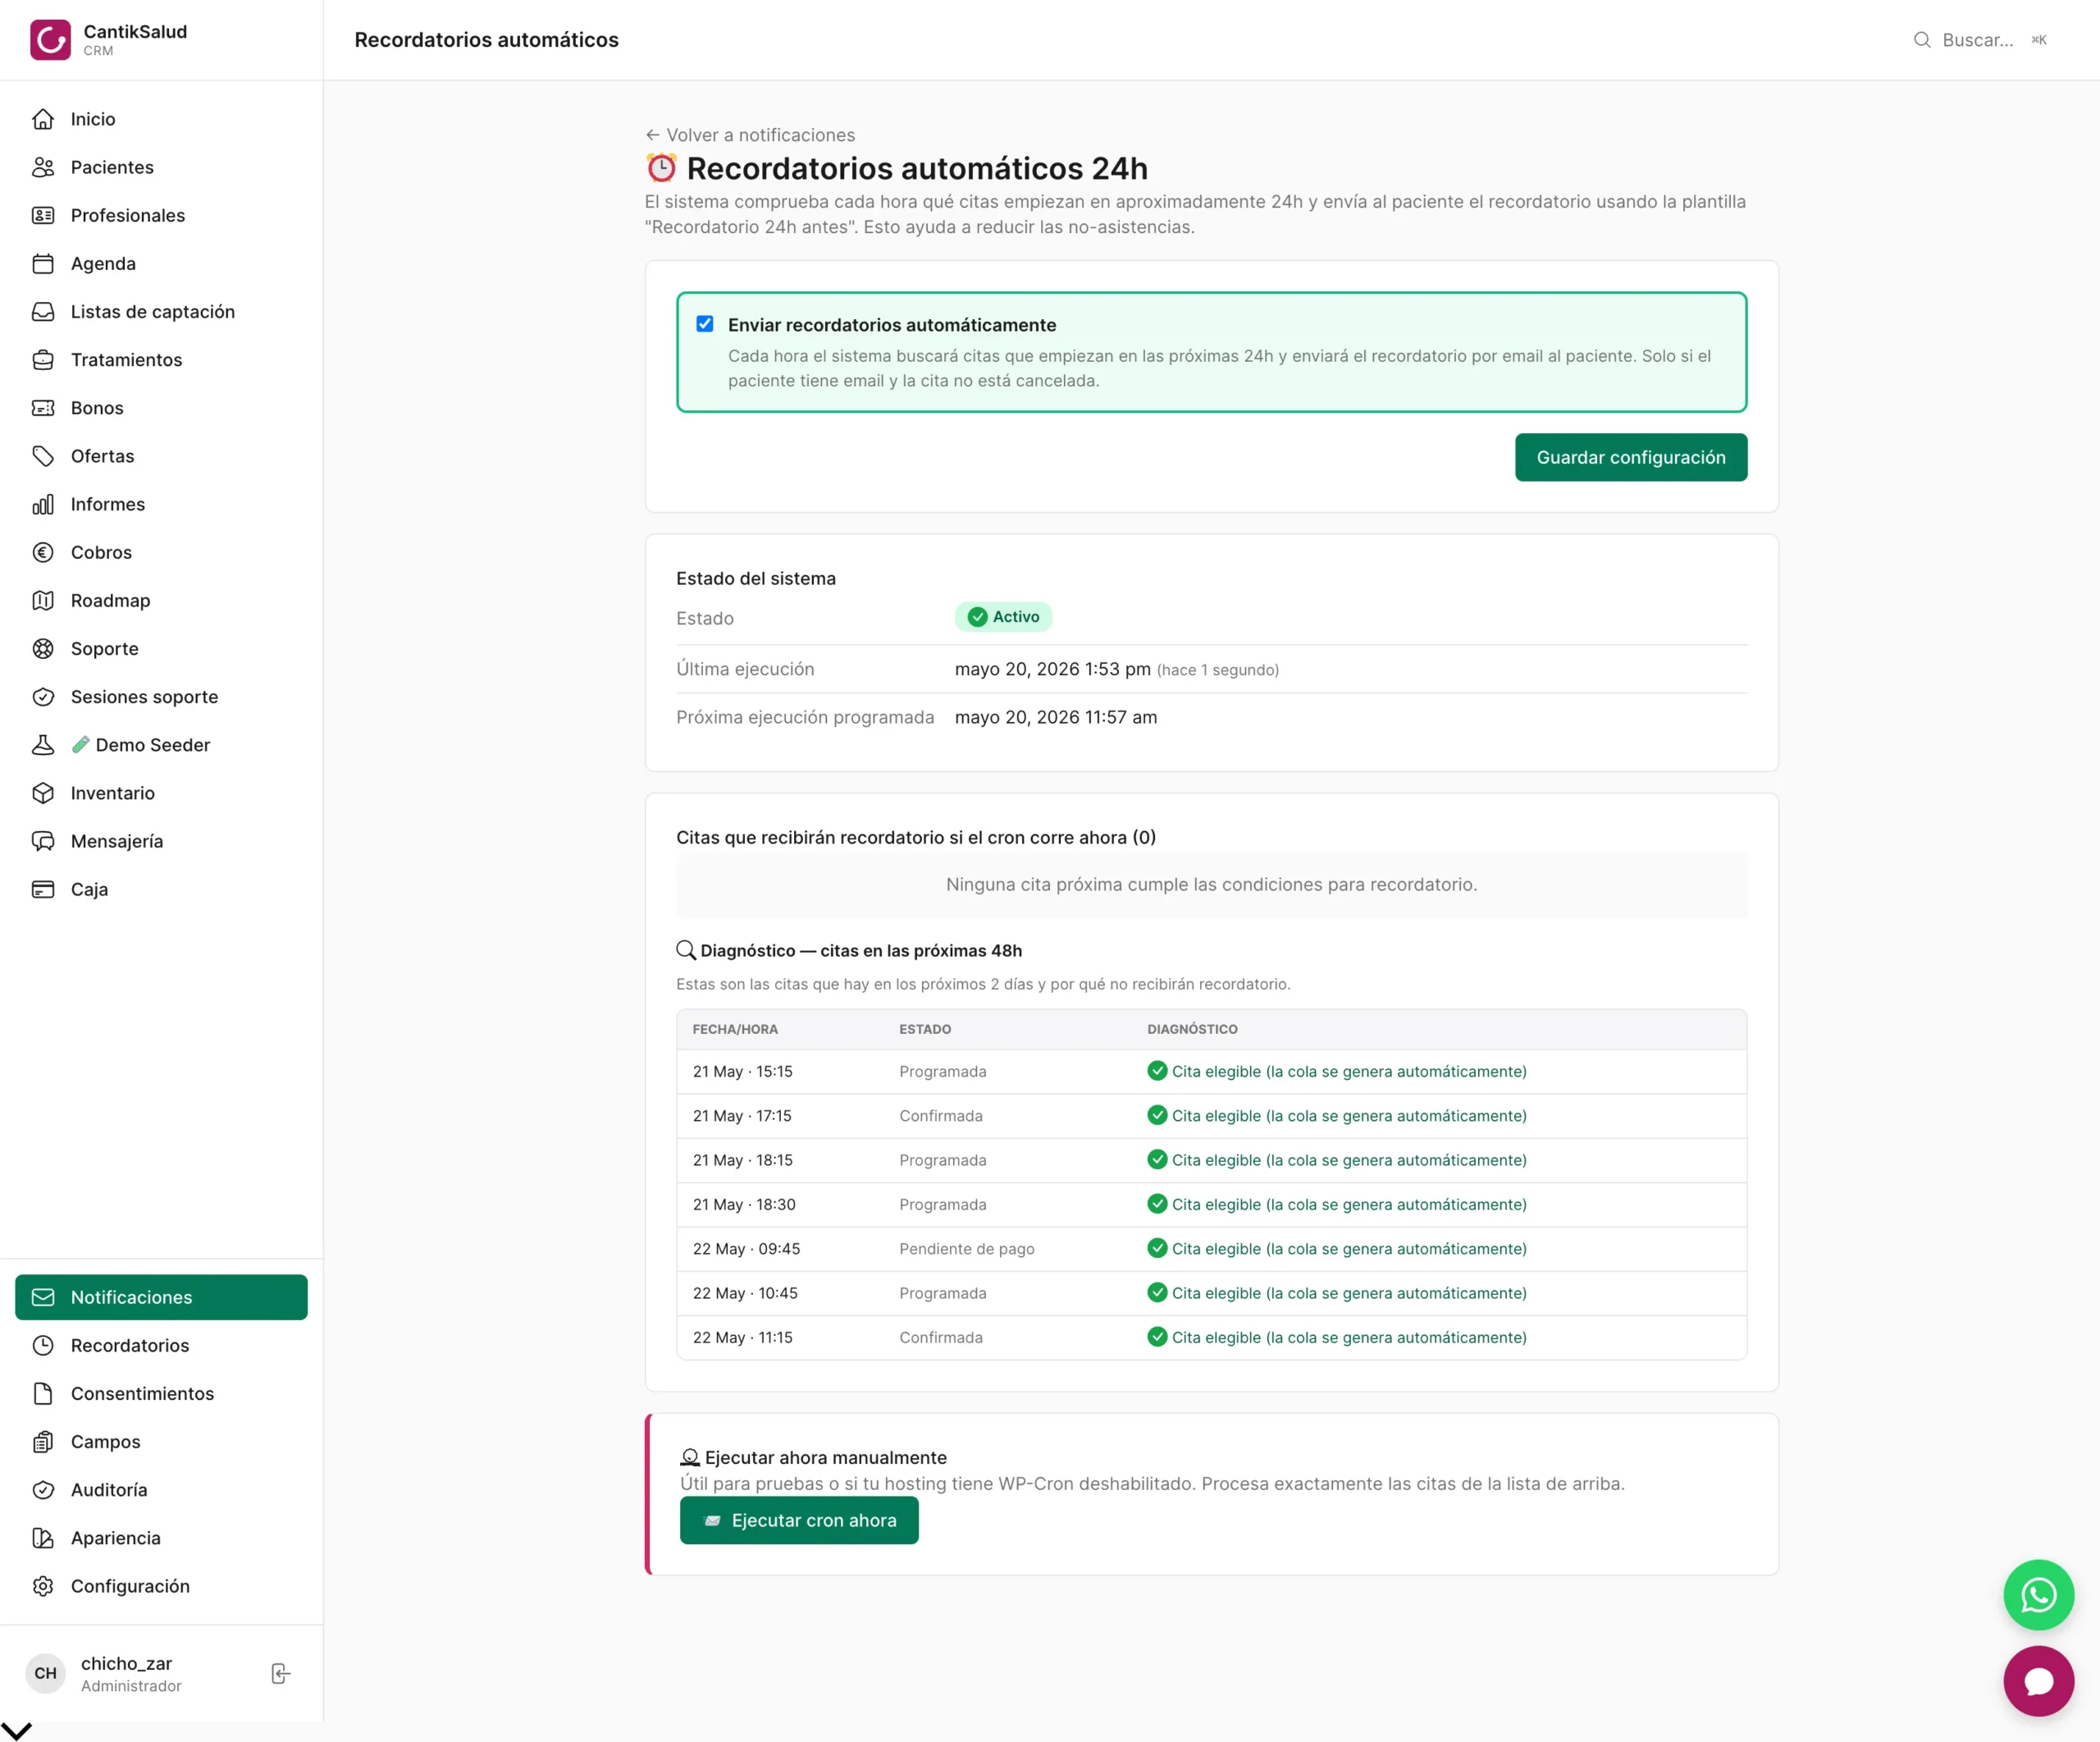
Task: Go to Recordatorios in the sidebar
Action: [x=161, y=1345]
